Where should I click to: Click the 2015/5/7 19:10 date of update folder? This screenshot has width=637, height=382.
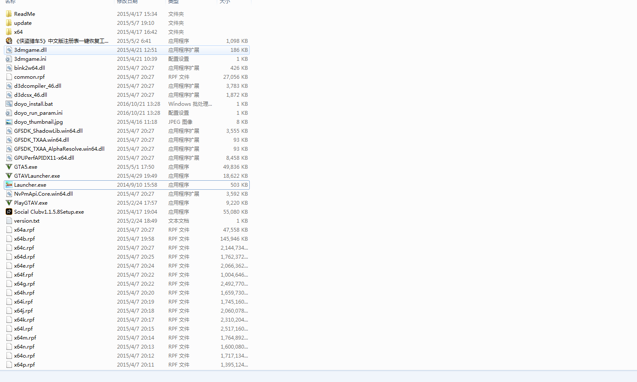click(x=135, y=23)
